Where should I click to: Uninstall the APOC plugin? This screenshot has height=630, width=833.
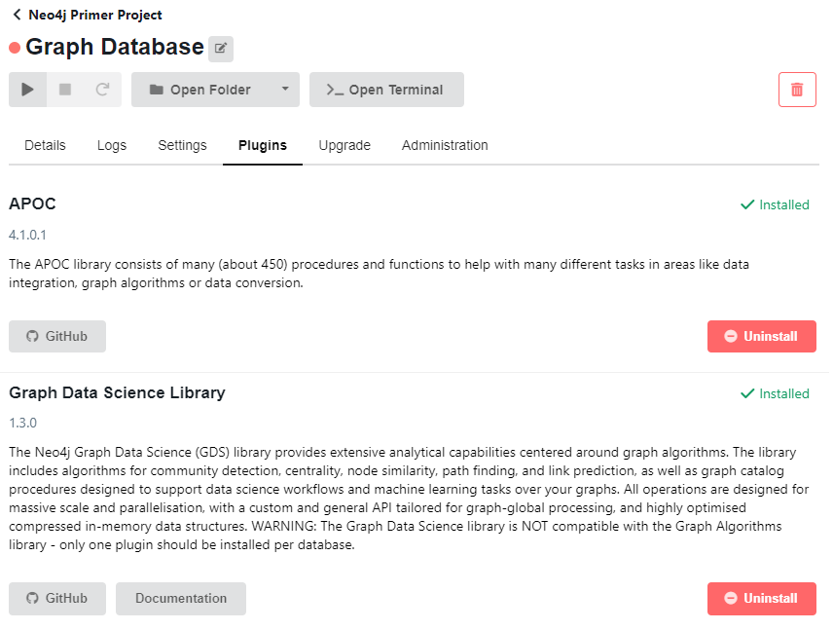point(761,336)
